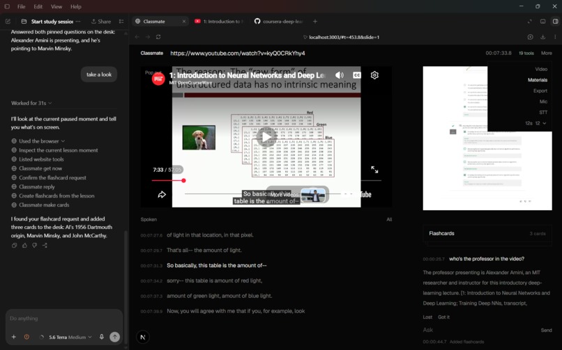Screen dimensions: 562x350
Task: Open the View menu
Action: click(x=56, y=6)
